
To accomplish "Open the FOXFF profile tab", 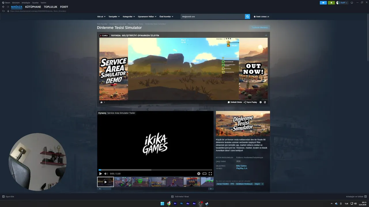I will [64, 7].
